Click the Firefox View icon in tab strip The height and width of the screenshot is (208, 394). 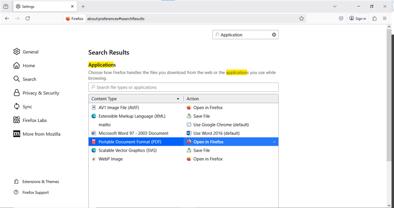pyautogui.click(x=6, y=6)
